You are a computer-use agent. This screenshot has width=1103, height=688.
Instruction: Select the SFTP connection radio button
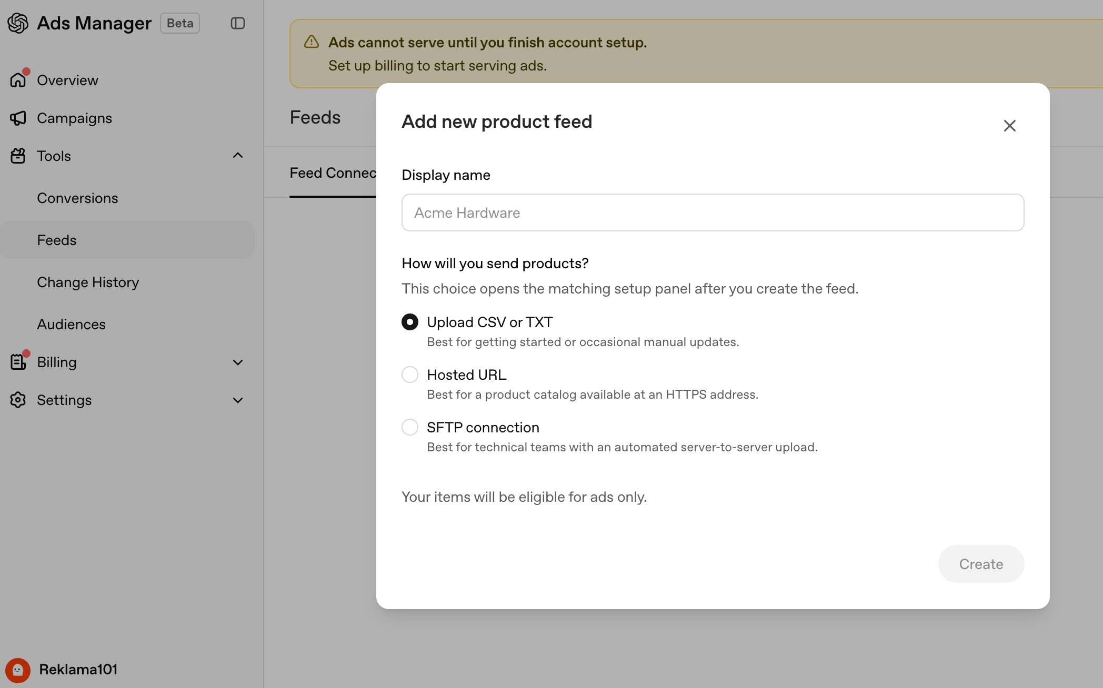coord(410,427)
